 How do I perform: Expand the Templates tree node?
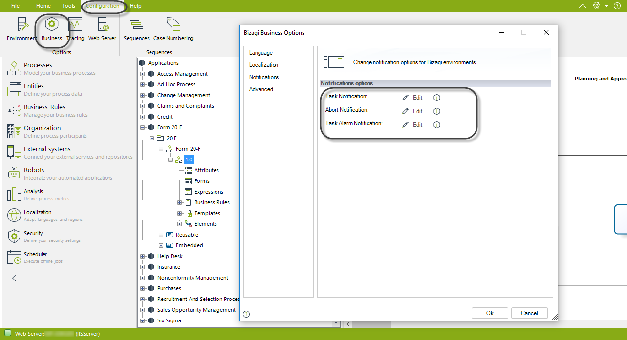tap(180, 214)
